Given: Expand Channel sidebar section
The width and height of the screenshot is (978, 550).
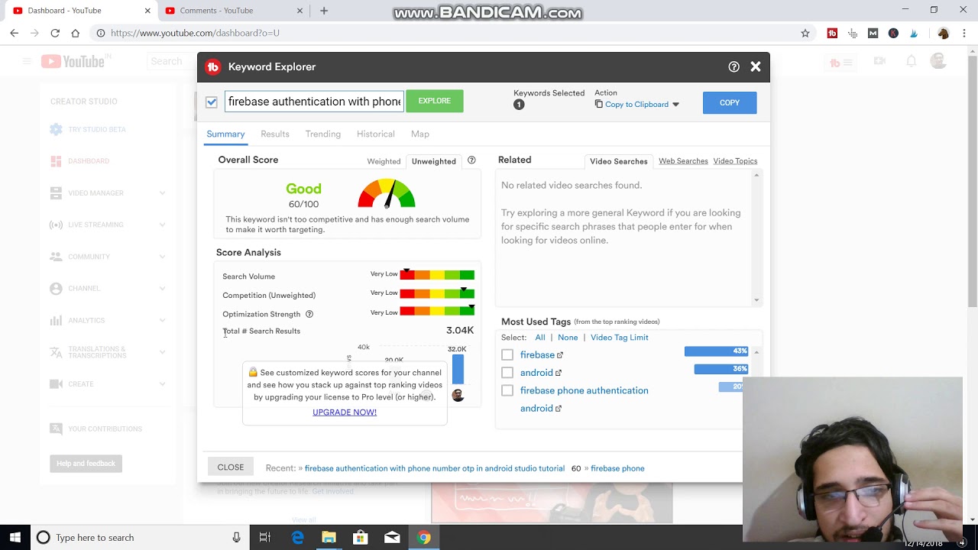Looking at the screenshot, I should (162, 288).
